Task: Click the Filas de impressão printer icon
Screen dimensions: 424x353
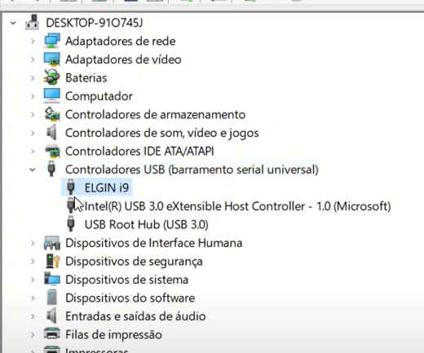Action: (51, 334)
